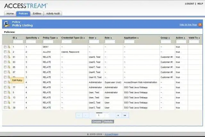Select checkbox for policy ID 77
The image size is (205, 137).
(5, 87)
